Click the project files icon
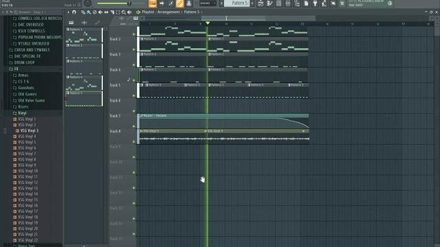The height and width of the screenshot is (247, 440). pyautogui.click(x=306, y=3)
